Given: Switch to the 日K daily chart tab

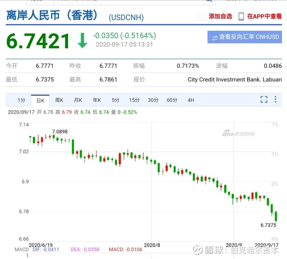Looking at the screenshot, I should [41, 101].
